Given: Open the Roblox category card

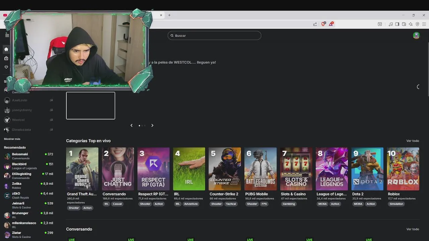Looking at the screenshot, I should (403, 169).
